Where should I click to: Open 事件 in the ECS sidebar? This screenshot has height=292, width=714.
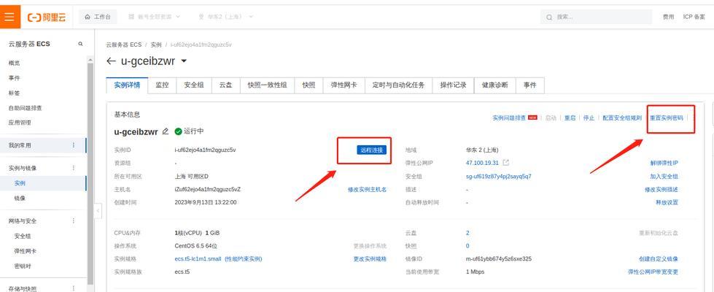14,78
